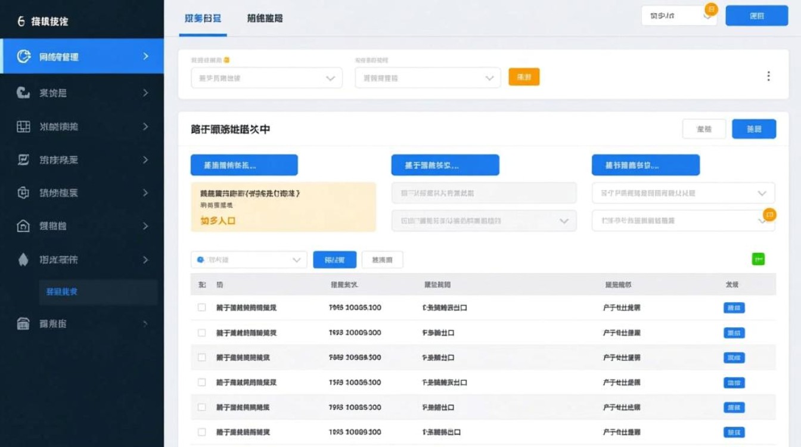Check the checkbox on the first table row
801x447 pixels.
[201, 308]
